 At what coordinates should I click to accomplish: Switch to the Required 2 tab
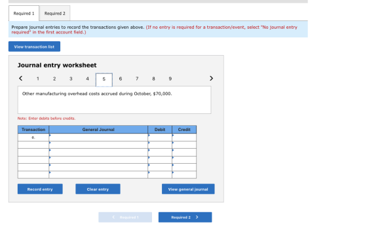click(55, 13)
